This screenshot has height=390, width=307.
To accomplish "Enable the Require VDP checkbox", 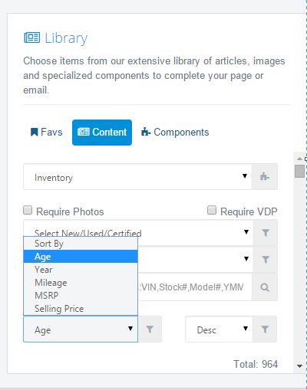I will 212,211.
